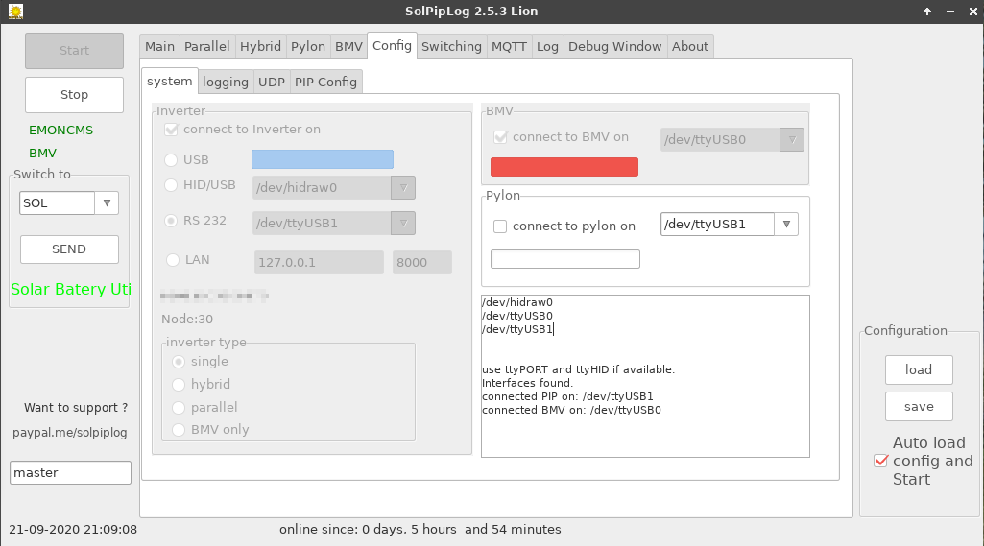Viewport: 984px width, 546px height.
Task: Click '/dev/ttyUSB0' line in interfaces text box
Action: click(x=517, y=316)
